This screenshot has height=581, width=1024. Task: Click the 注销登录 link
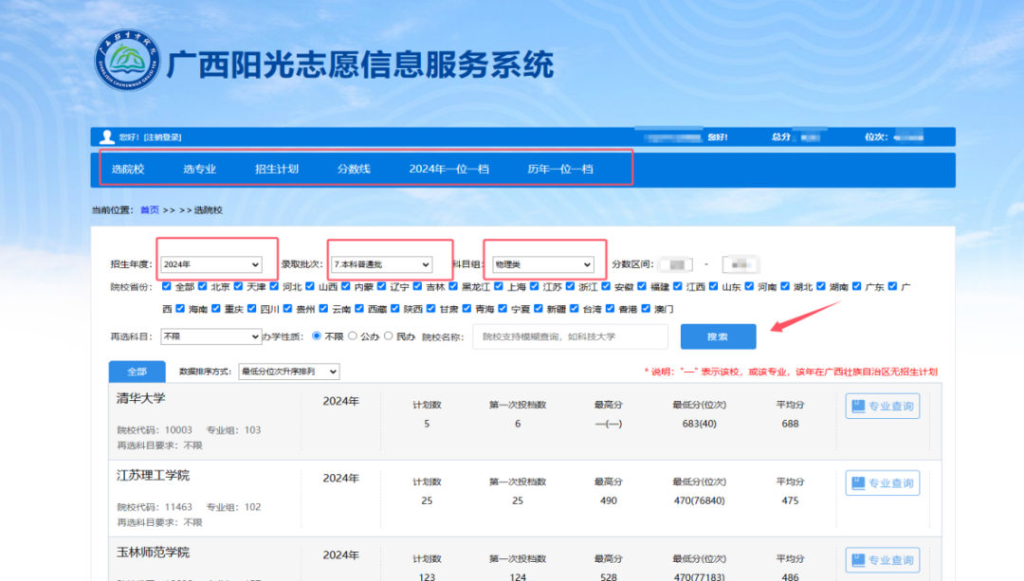(162, 137)
